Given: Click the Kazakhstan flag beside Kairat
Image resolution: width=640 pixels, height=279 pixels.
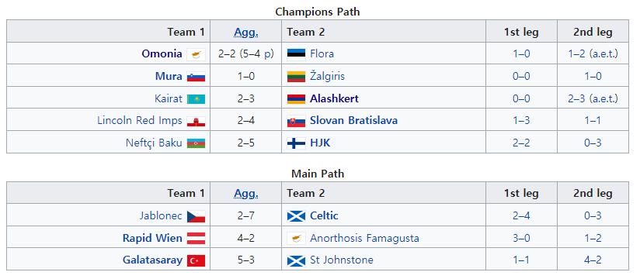Looking at the screenshot, I should pyautogui.click(x=196, y=99).
